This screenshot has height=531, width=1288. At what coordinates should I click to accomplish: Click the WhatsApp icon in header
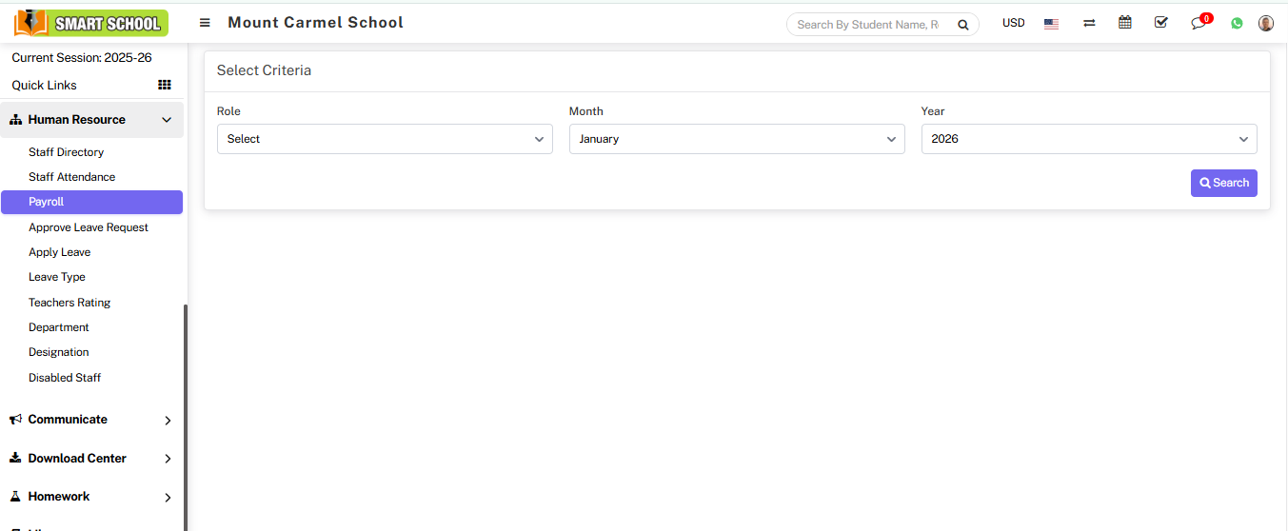(x=1237, y=24)
